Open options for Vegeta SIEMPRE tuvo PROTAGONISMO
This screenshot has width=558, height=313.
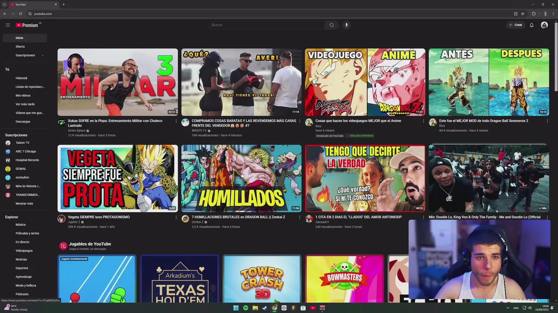(176, 217)
